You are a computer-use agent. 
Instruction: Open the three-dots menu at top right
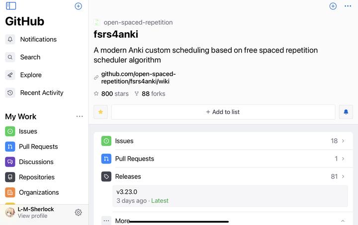tap(348, 6)
